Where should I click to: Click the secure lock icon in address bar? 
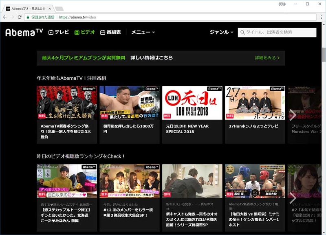click(x=28, y=17)
